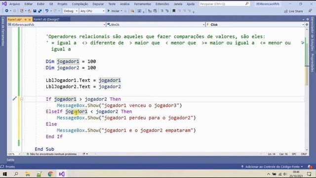Click the Visual Studio taskbar icon

point(62,174)
